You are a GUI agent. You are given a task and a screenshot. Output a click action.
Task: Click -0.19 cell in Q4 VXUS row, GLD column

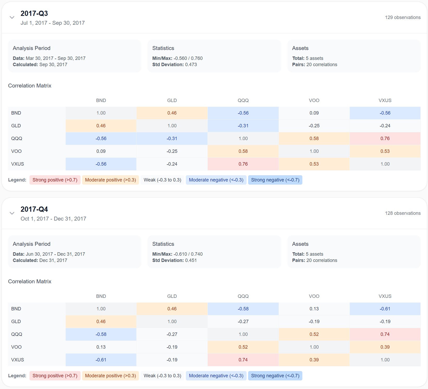172,360
